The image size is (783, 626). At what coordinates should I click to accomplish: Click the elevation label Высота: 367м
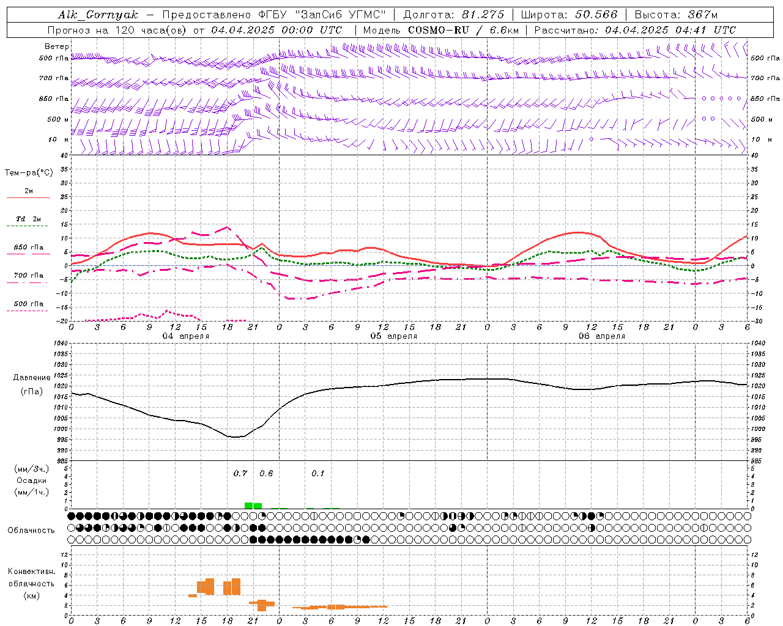[676, 15]
